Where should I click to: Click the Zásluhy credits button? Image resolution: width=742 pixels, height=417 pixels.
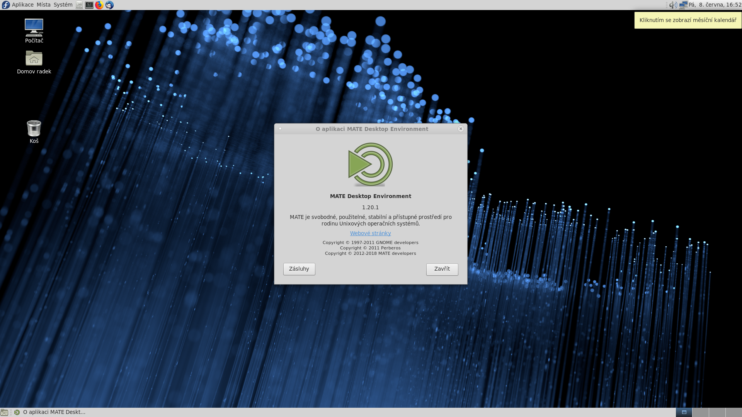(299, 269)
